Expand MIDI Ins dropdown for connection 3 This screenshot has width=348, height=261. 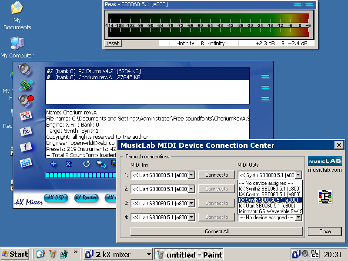coord(191,203)
